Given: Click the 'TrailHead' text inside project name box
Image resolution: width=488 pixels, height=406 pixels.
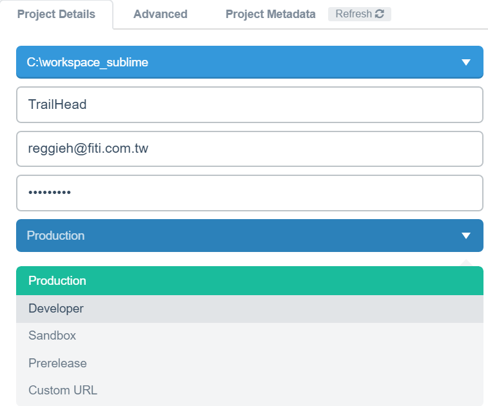Looking at the screenshot, I should pos(57,104).
